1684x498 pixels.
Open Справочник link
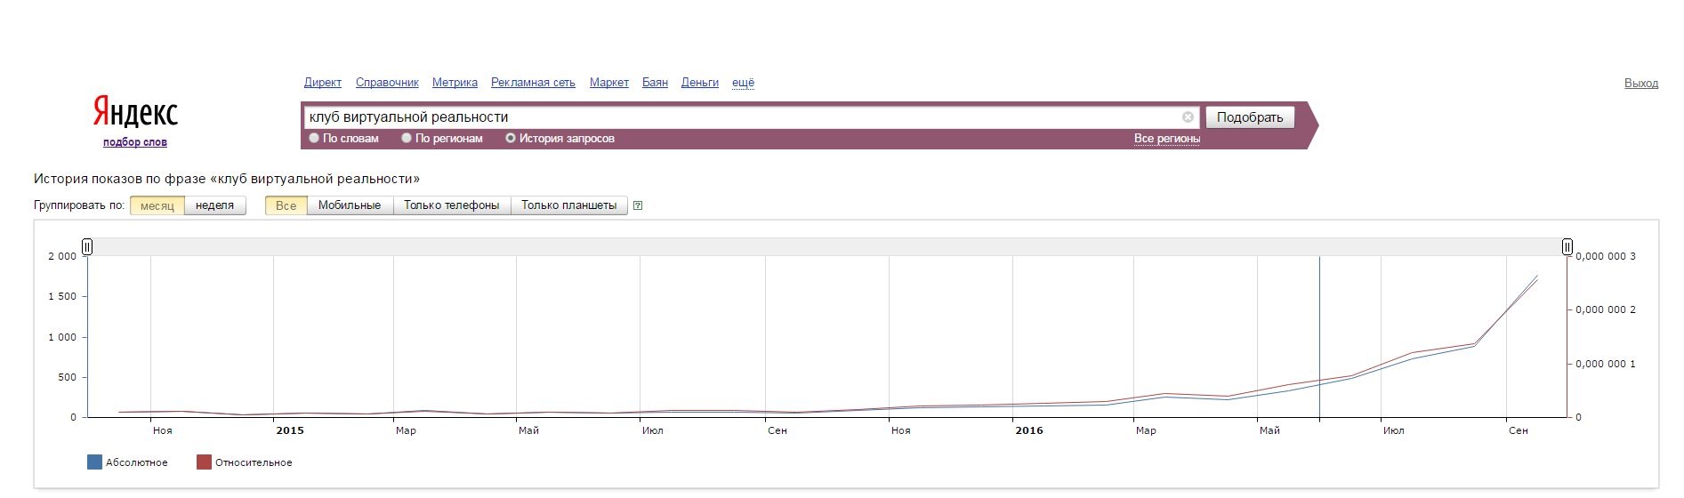(387, 83)
